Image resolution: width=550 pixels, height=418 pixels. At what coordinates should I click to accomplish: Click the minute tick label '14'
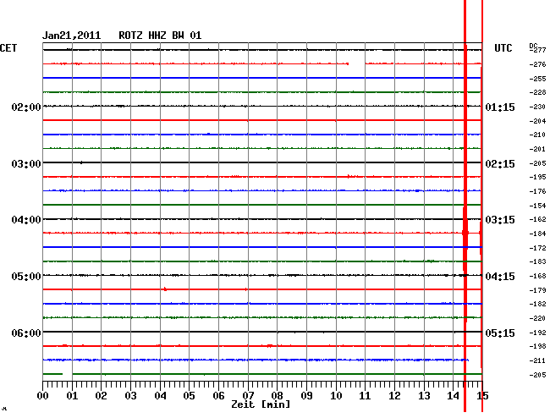(x=454, y=396)
